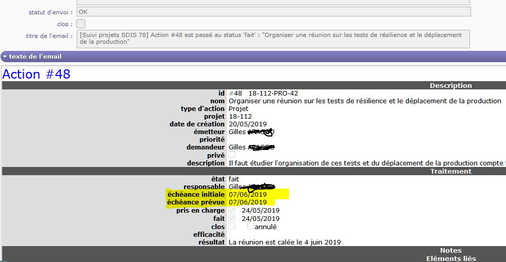The image size is (506, 262).
Task: Click the "Traitement" section header
Action: (450, 172)
